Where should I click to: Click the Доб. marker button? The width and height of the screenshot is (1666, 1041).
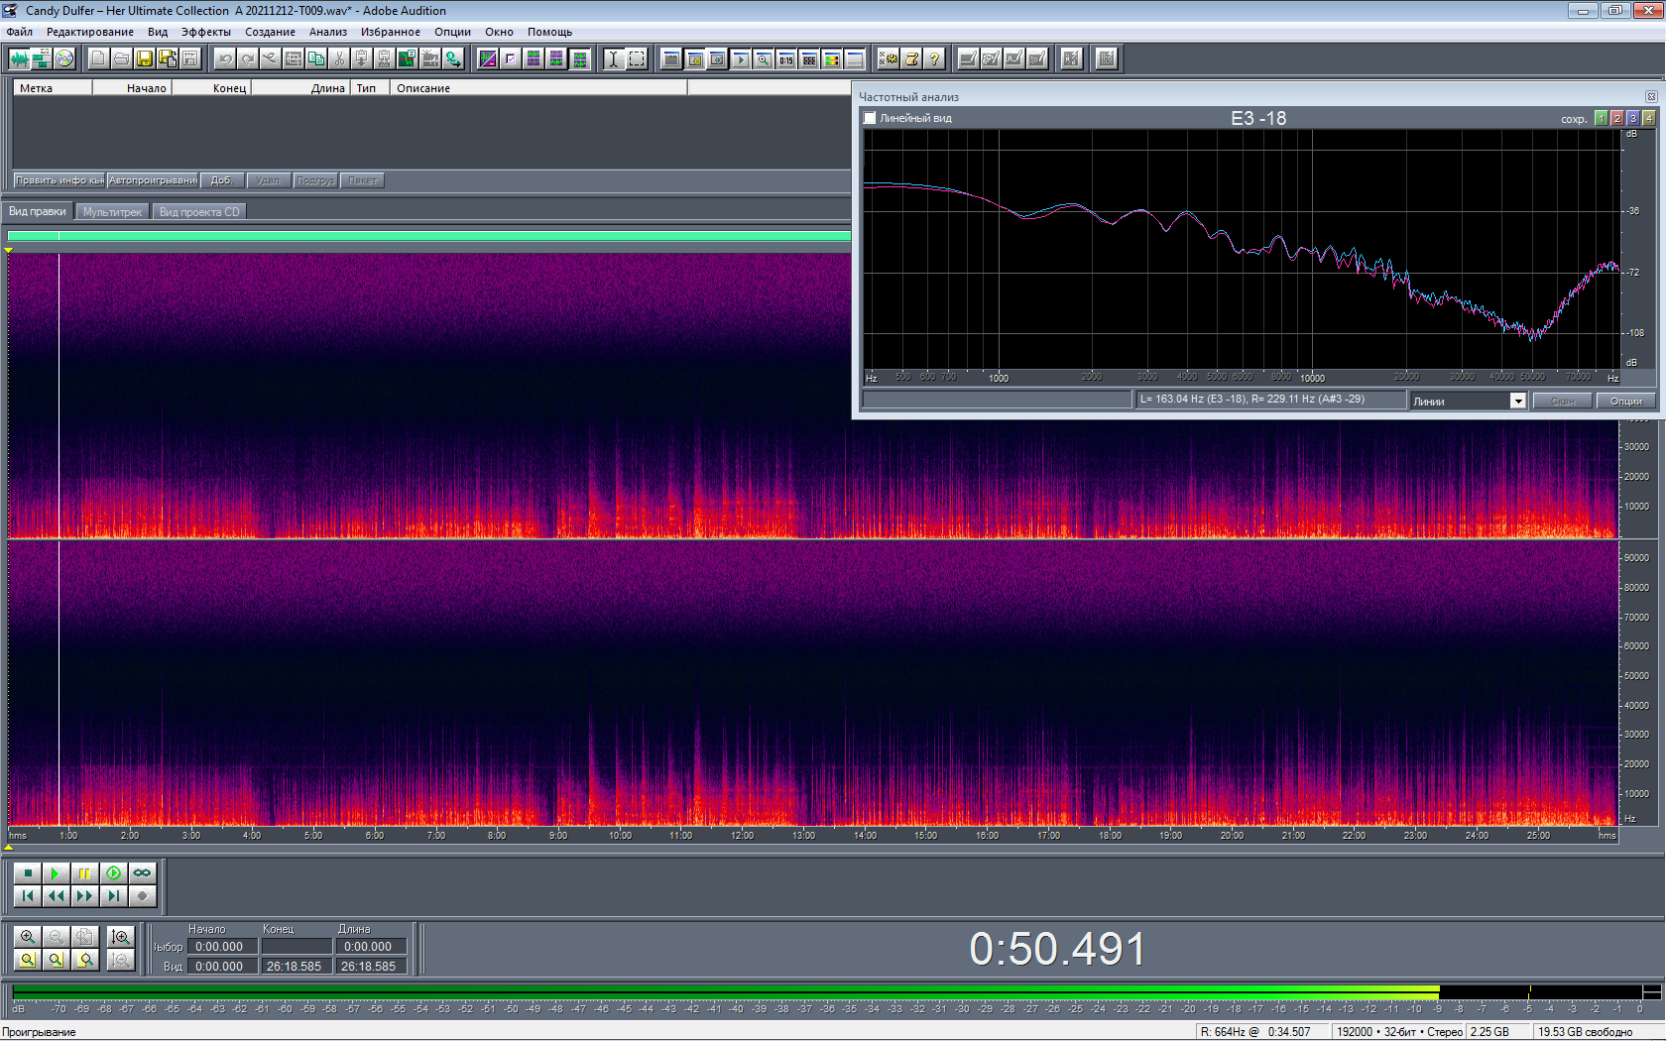222,180
